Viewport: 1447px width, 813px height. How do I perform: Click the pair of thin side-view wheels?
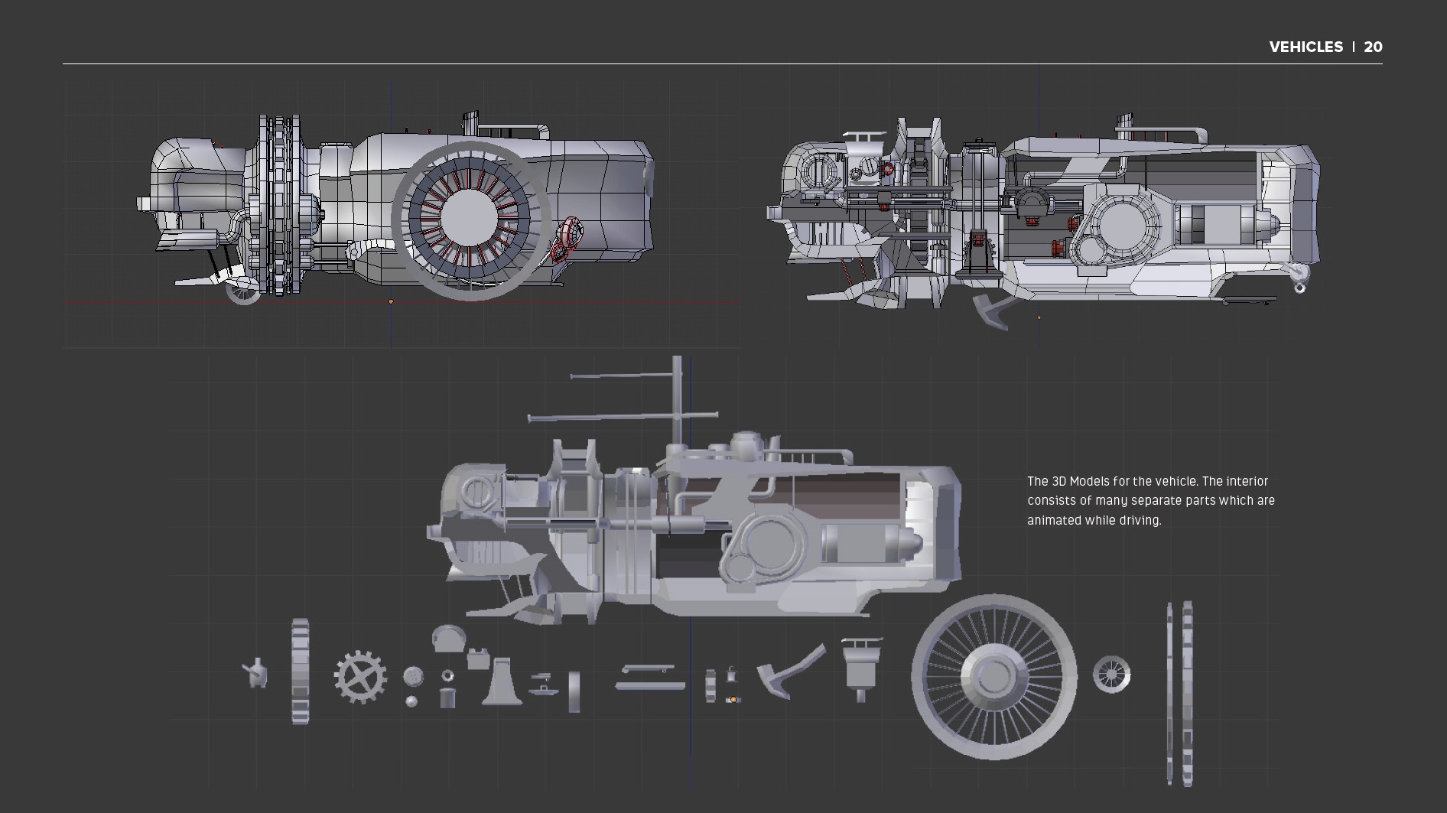(1179, 693)
